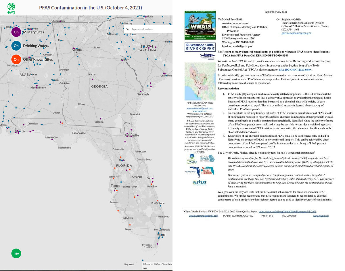This screenshot has width=345, height=271.
Task: Click www.wwals.net link in the footer
Action: [321, 216]
